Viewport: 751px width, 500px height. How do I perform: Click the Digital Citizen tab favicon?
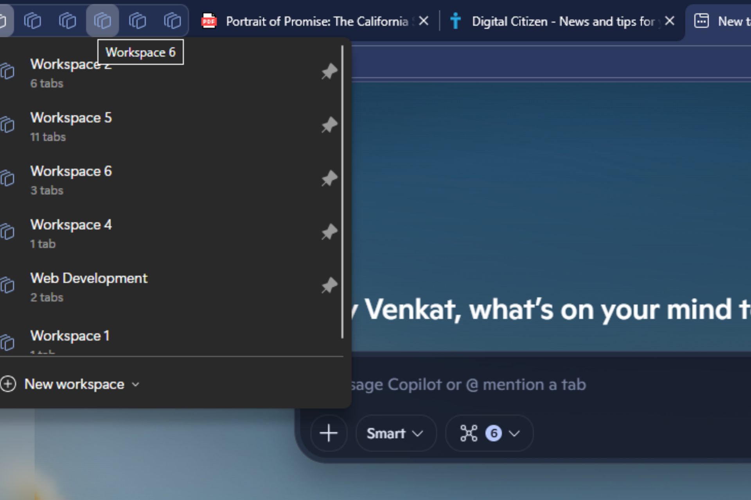pos(455,21)
